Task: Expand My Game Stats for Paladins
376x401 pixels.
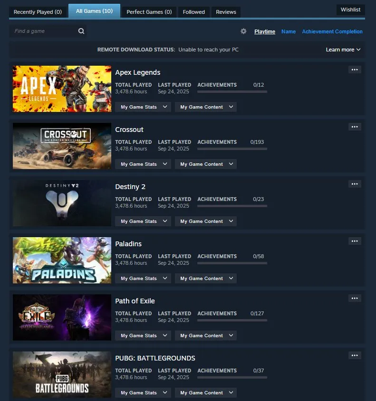Action: pos(144,279)
